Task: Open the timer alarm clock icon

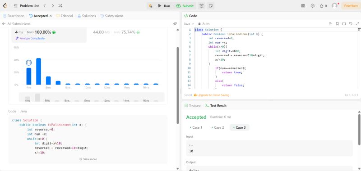Action: coord(201,6)
